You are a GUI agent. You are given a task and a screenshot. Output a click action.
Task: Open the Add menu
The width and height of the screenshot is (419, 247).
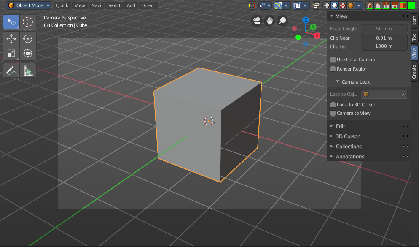pos(131,5)
